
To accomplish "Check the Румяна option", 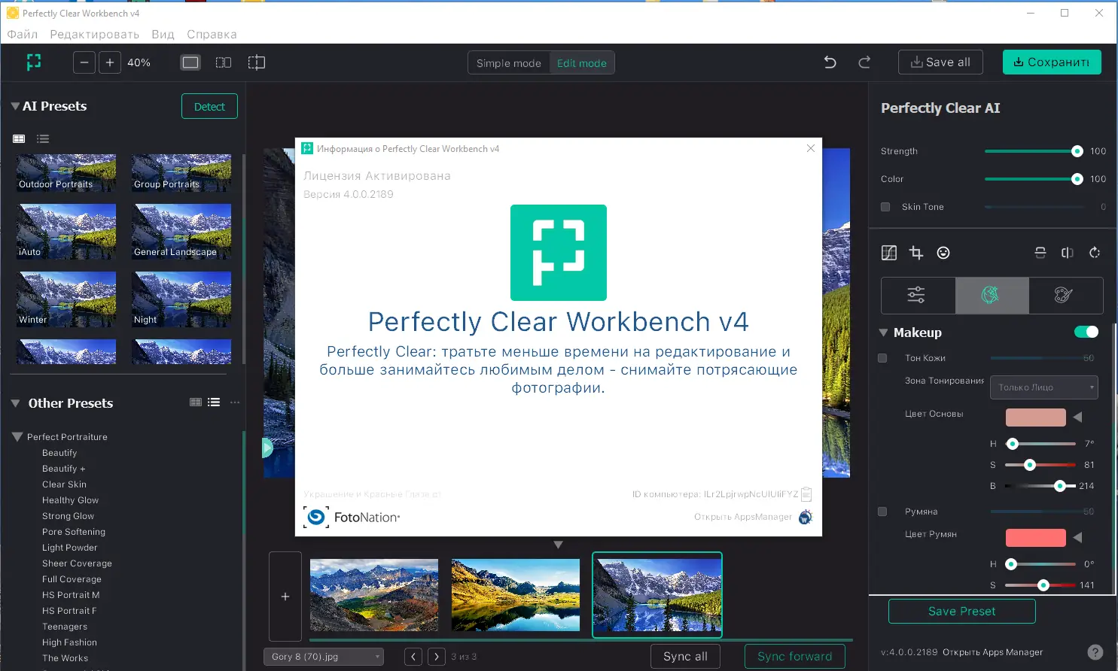I will tap(882, 512).
